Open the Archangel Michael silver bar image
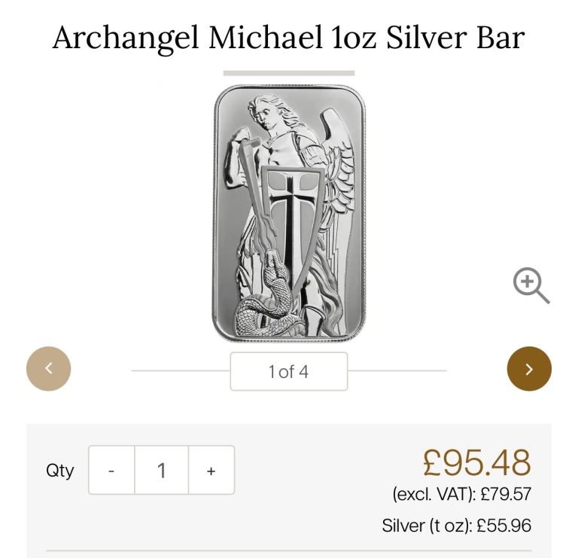Viewport: 578px width, 558px height. coord(289,213)
